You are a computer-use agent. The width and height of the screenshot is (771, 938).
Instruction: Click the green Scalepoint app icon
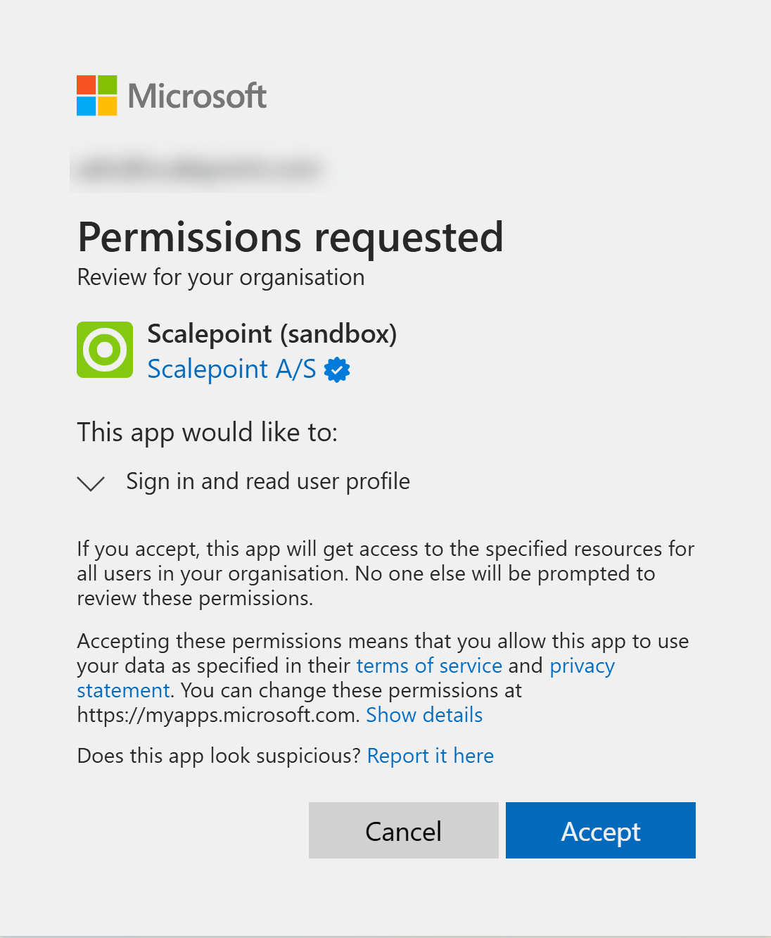105,350
